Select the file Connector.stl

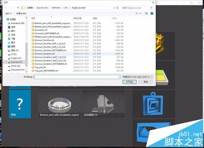click(77, 30)
